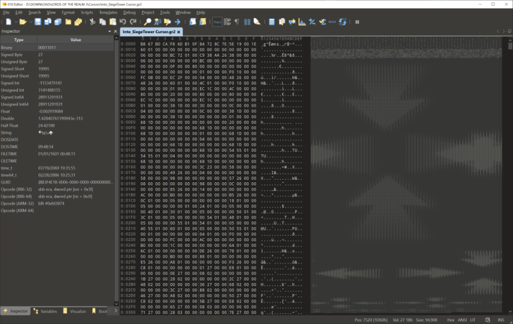The image size is (513, 324).
Task: Undo the last edit with the Undo arrow
Action: [x=123, y=22]
